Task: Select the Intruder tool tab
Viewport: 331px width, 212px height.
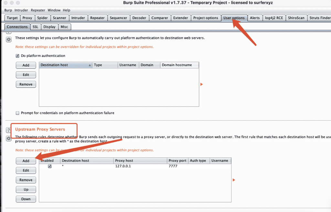Action: pos(78,18)
